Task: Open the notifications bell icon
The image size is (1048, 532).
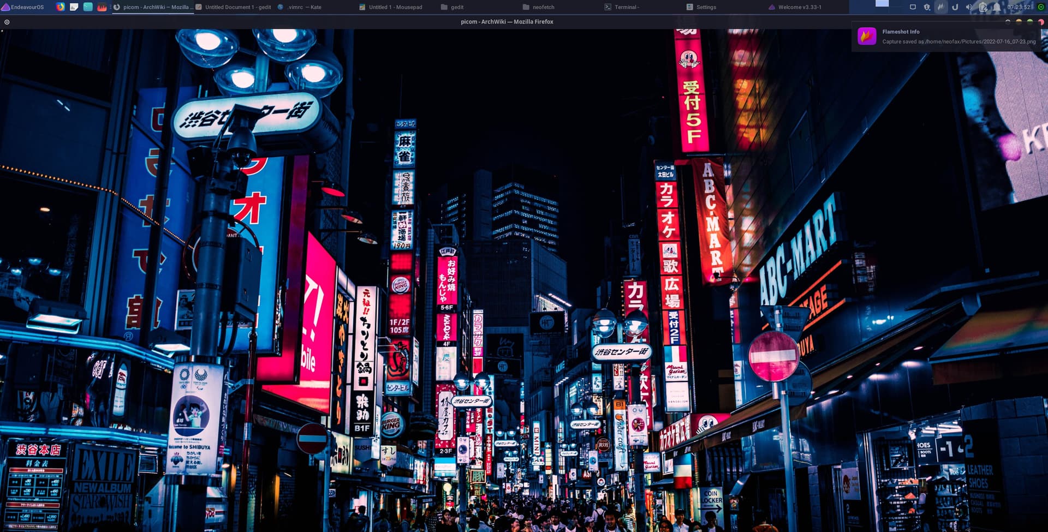Action: click(x=997, y=7)
